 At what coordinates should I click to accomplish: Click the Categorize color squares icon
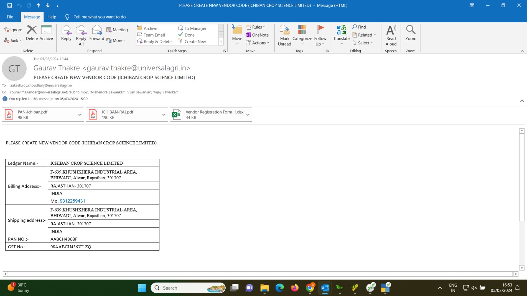302,30
